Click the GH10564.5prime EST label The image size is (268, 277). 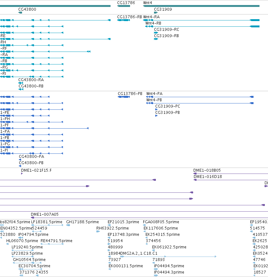29,260
